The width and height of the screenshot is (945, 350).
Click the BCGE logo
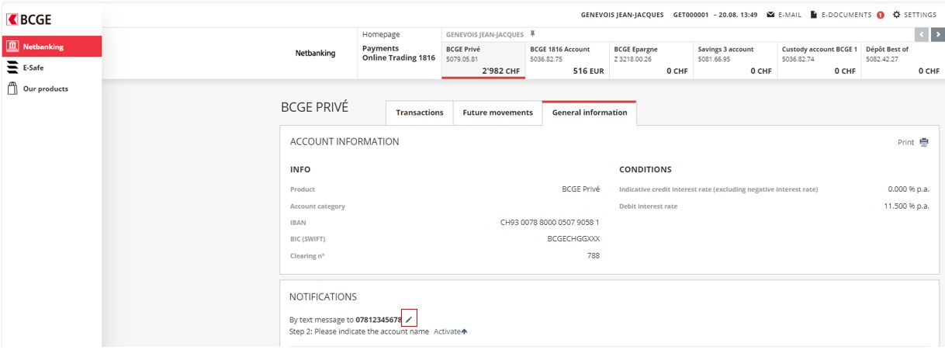(x=30, y=19)
